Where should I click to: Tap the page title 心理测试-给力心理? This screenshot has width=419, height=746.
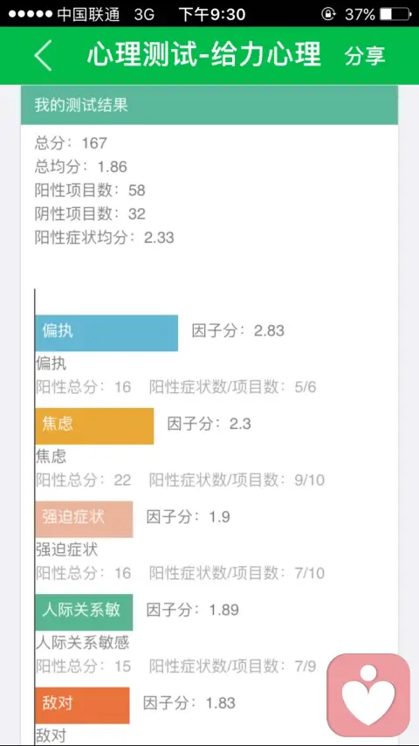[204, 55]
